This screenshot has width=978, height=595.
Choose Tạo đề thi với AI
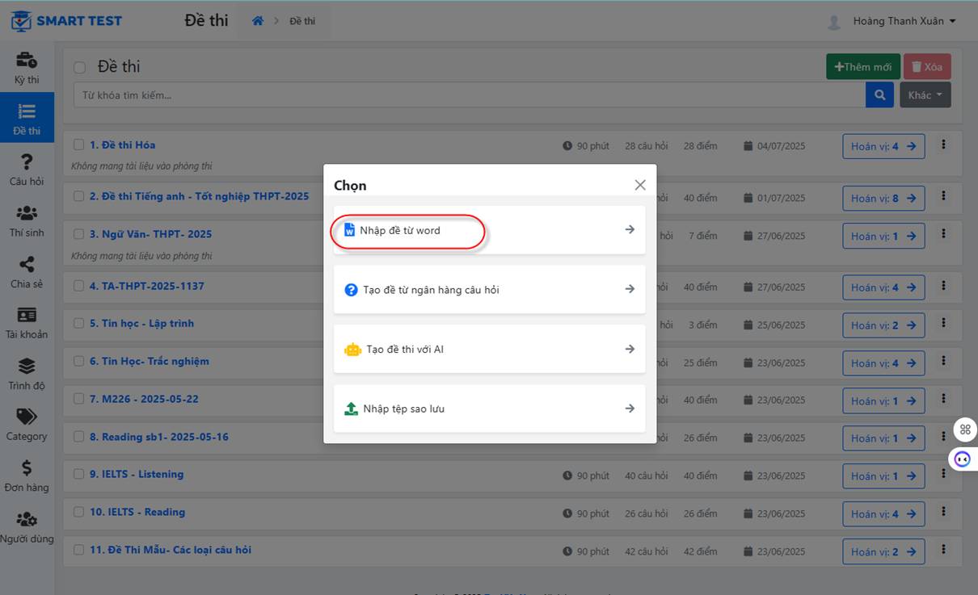tap(490, 349)
